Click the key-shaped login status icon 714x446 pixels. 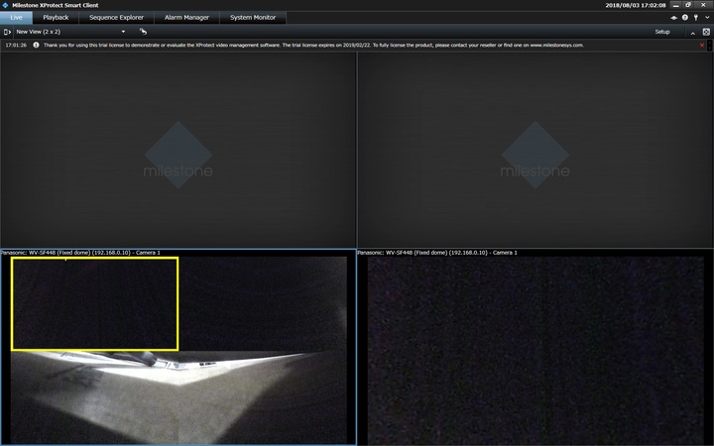(695, 18)
